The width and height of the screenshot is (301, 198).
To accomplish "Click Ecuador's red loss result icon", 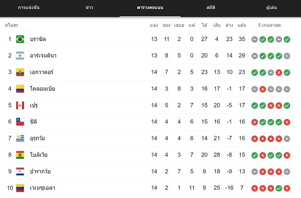I will (x=279, y=72).
